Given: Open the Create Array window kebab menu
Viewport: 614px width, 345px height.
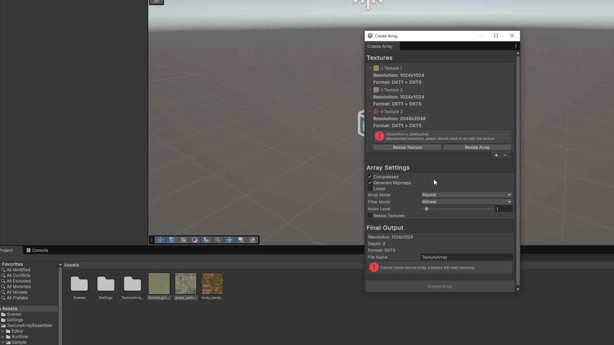Looking at the screenshot, I should [x=516, y=46].
